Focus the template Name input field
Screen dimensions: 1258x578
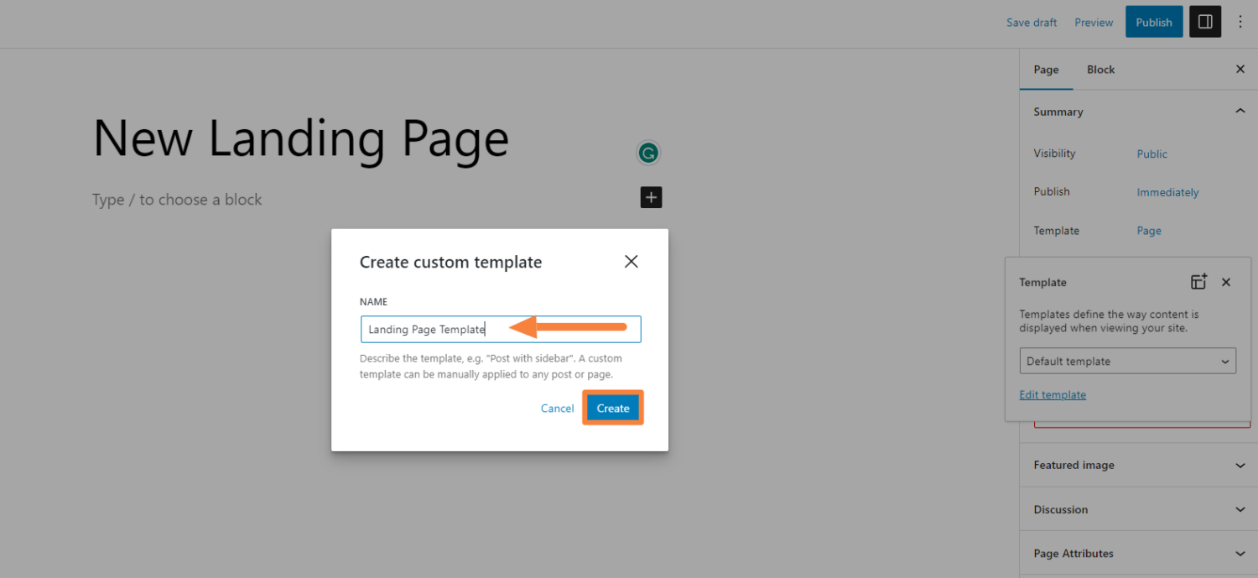click(x=501, y=329)
